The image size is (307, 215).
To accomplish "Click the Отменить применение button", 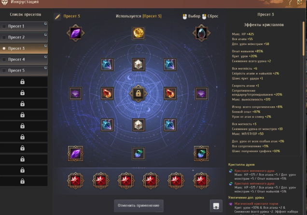I will tap(139, 206).
